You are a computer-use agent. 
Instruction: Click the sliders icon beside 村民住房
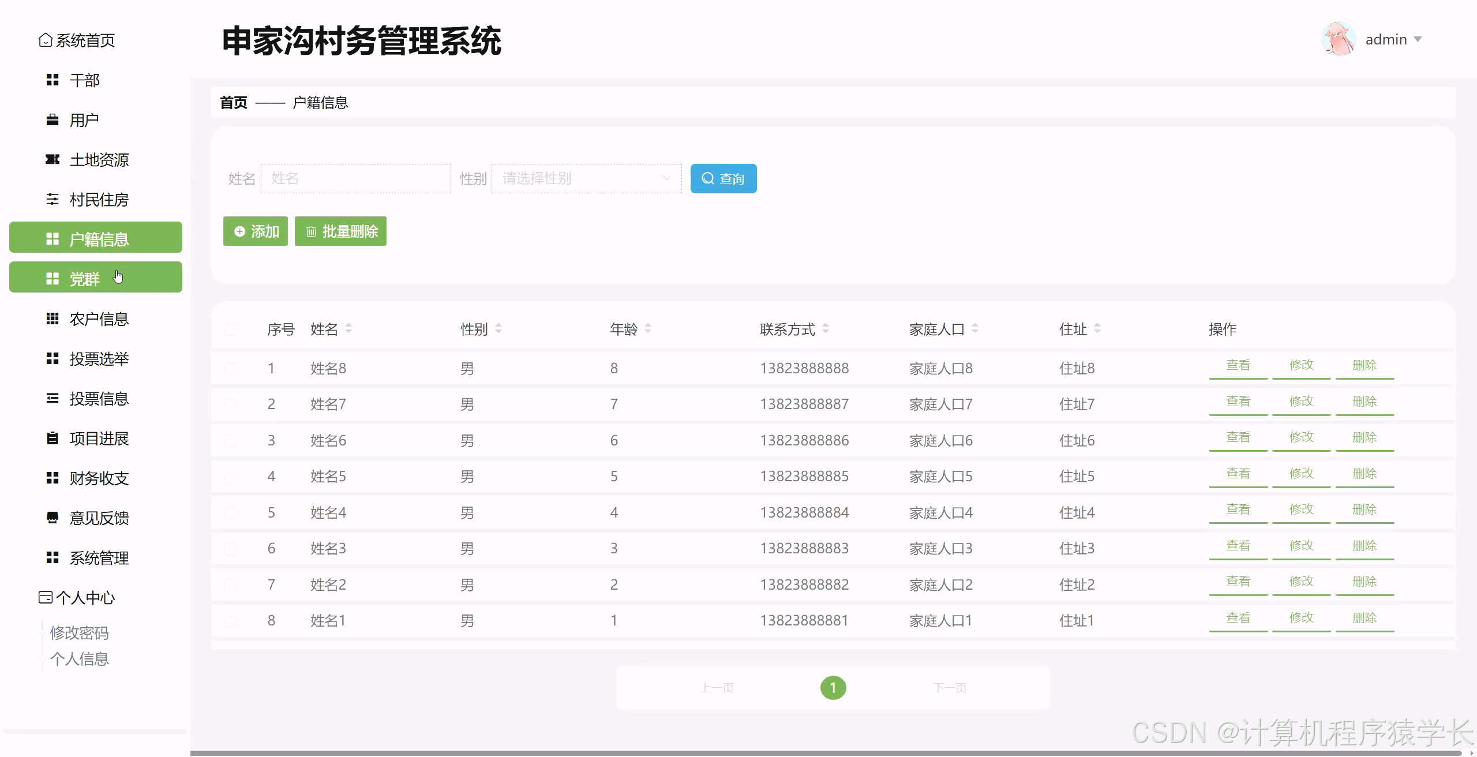tap(53, 200)
